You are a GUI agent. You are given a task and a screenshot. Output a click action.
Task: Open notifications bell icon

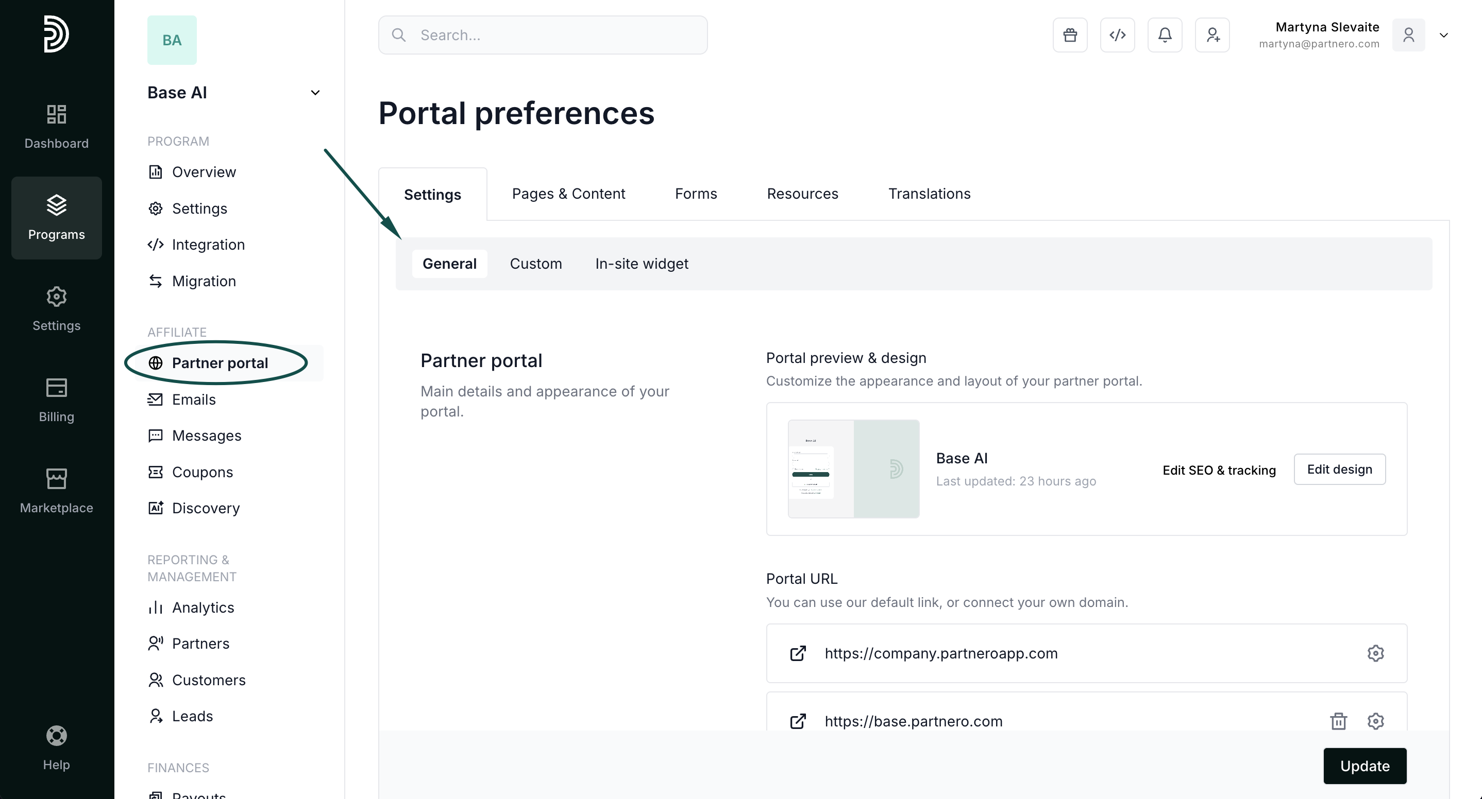click(1165, 35)
